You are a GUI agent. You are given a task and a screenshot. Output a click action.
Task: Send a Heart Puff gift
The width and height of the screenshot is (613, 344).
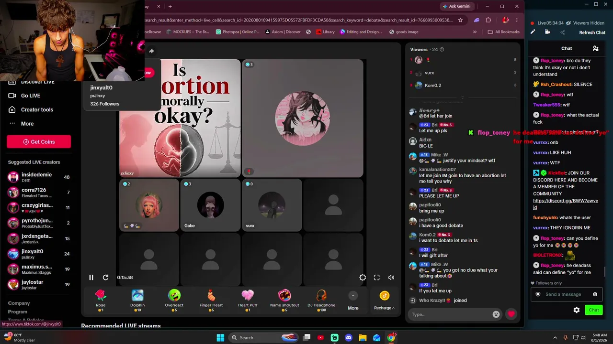(x=248, y=301)
